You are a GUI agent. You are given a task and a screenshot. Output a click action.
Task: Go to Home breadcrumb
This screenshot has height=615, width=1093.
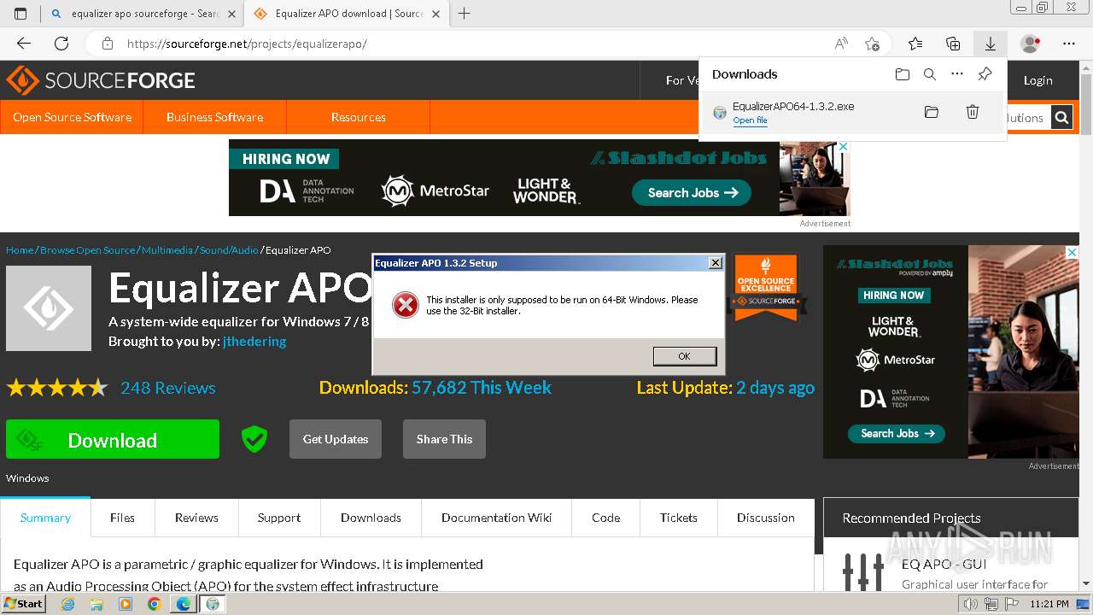click(20, 250)
